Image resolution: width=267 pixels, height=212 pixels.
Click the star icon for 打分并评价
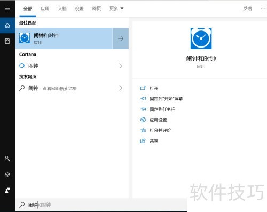click(143, 130)
